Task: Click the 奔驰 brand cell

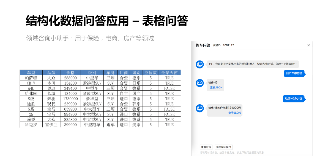Action: [x=51, y=99]
